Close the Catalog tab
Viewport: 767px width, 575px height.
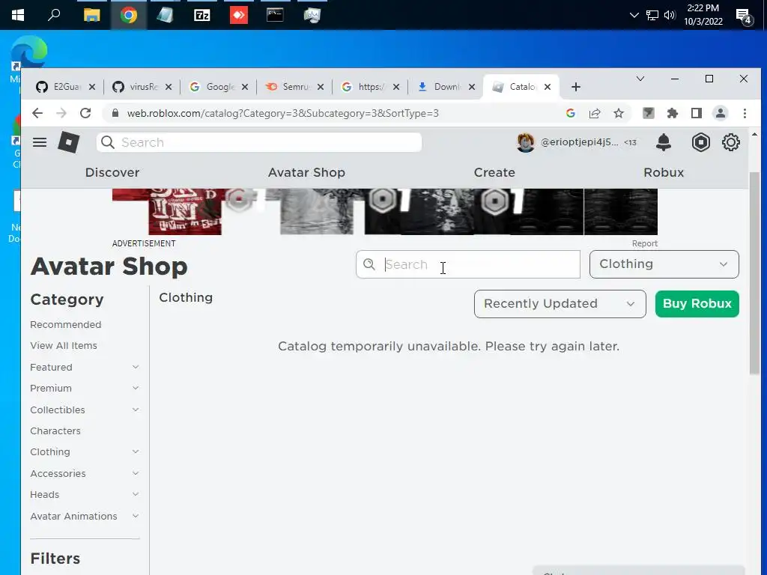pos(548,87)
